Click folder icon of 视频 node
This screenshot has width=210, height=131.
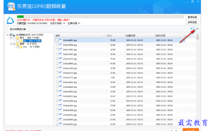pos(18,44)
